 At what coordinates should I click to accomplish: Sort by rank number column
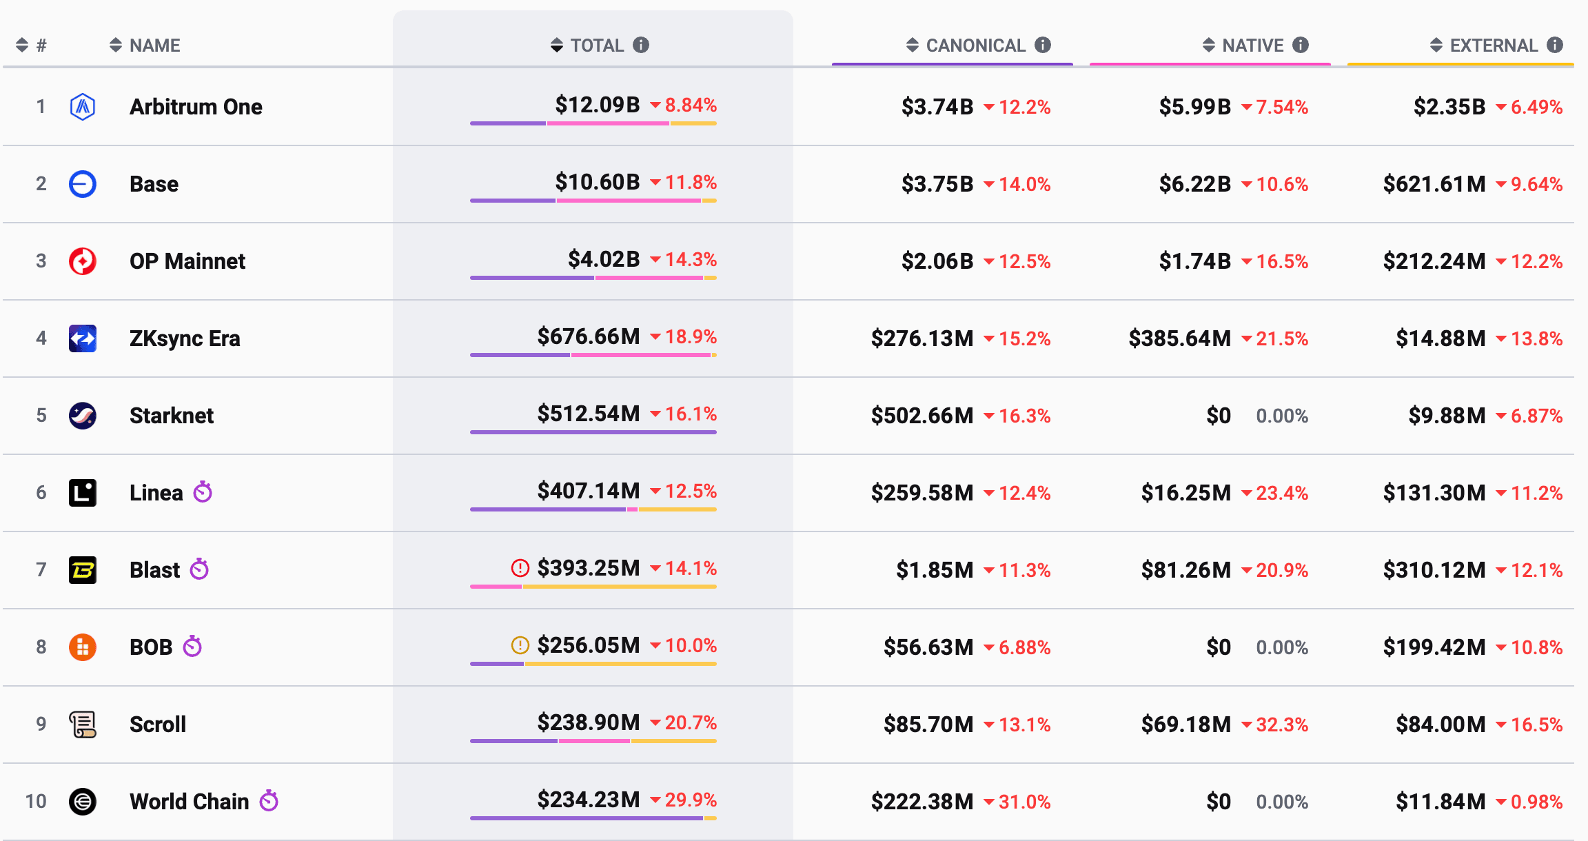point(31,45)
